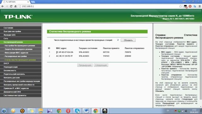
Task: Open Расширенные настройки маршрутизации menu item
Action: click(x=21, y=81)
